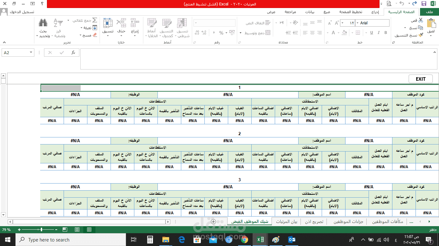This screenshot has width=439, height=246.
Task: Open the Name Box dropdown arrow
Action: coord(31,53)
